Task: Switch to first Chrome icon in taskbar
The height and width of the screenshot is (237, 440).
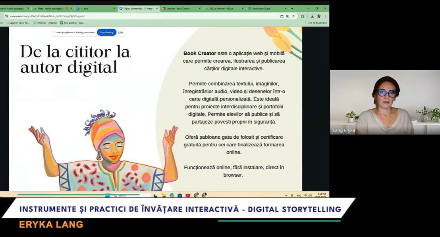Action: coord(196,195)
